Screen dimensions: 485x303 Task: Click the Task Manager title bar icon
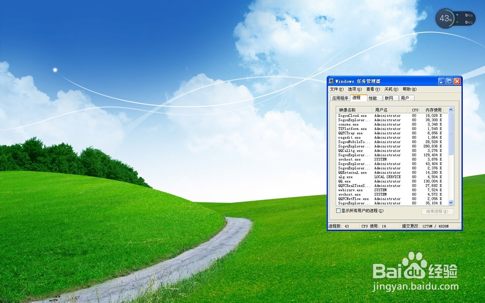(331, 81)
